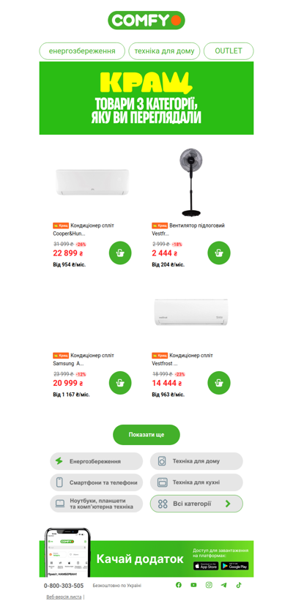This screenshot has width=293, height=612.
Task: Open the floor fan product image
Action: [191, 182]
